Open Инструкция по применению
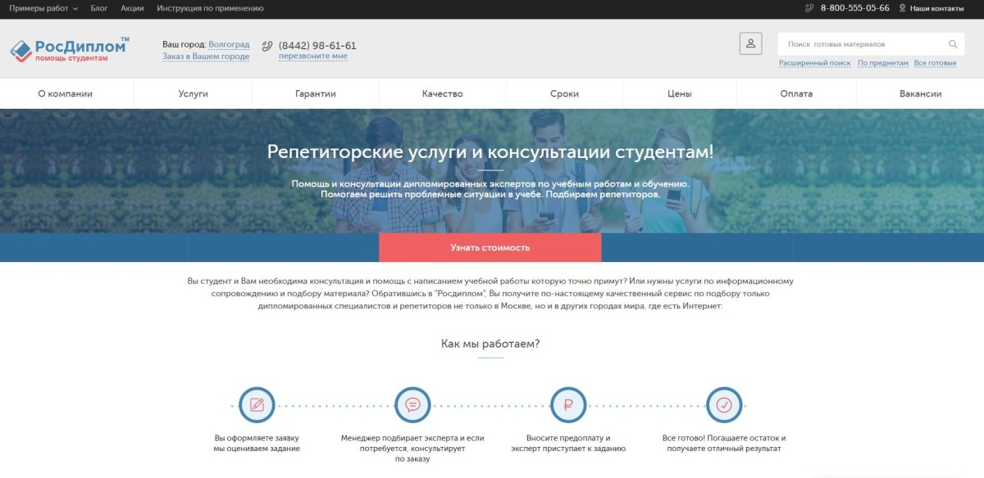 click(x=211, y=8)
